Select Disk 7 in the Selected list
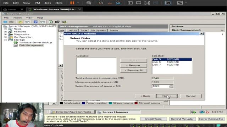The width and height of the screenshot is (227, 127). [x=172, y=65]
